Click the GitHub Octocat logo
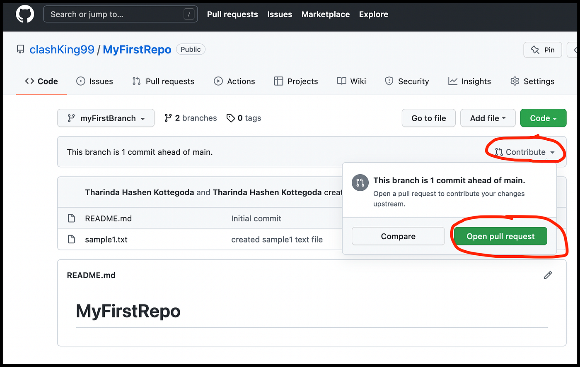The width and height of the screenshot is (580, 367). pyautogui.click(x=25, y=14)
